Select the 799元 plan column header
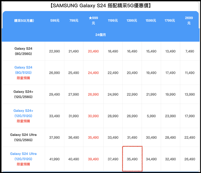 pos(74,21)
